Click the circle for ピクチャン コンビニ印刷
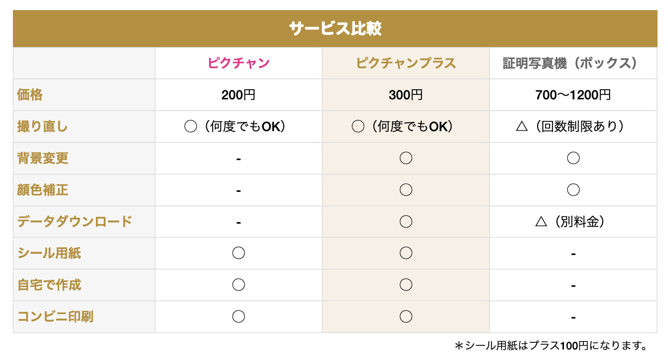The width and height of the screenshot is (668, 362). 239,317
